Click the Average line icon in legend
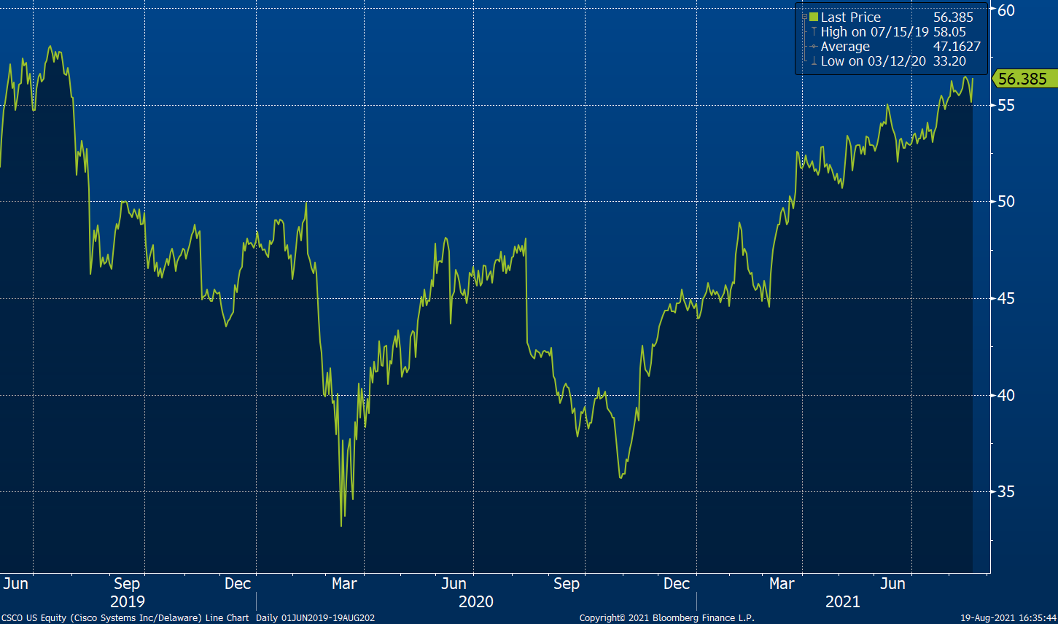The image size is (1058, 624). [x=814, y=47]
